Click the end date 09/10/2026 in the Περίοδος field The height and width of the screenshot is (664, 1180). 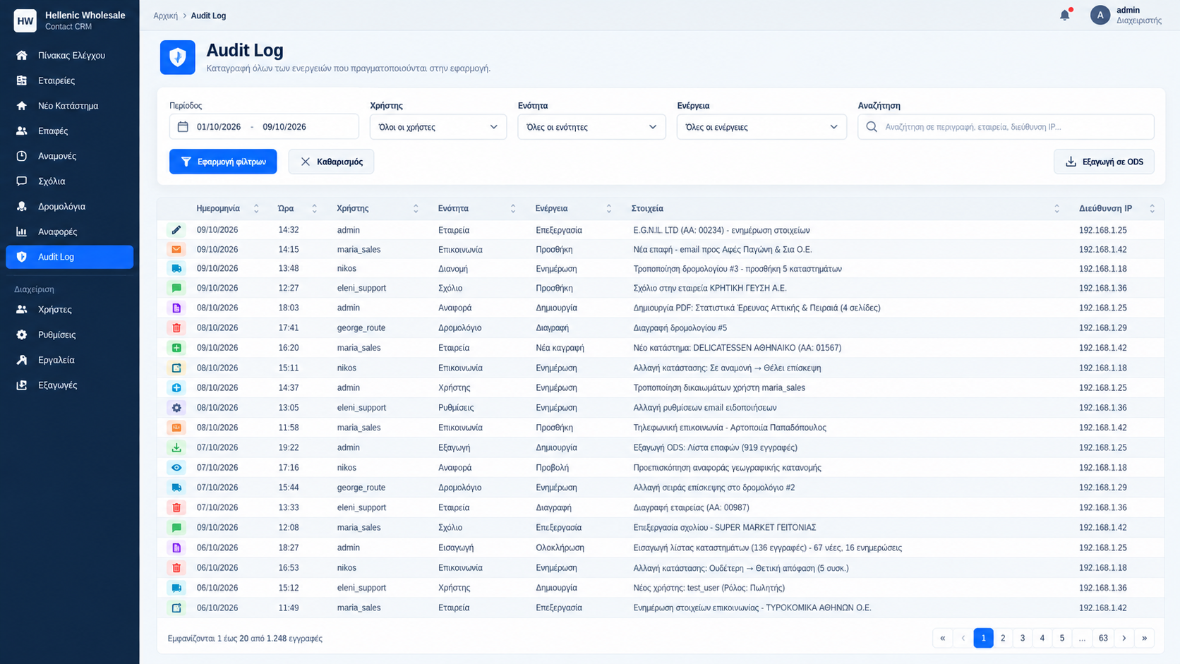tap(284, 127)
